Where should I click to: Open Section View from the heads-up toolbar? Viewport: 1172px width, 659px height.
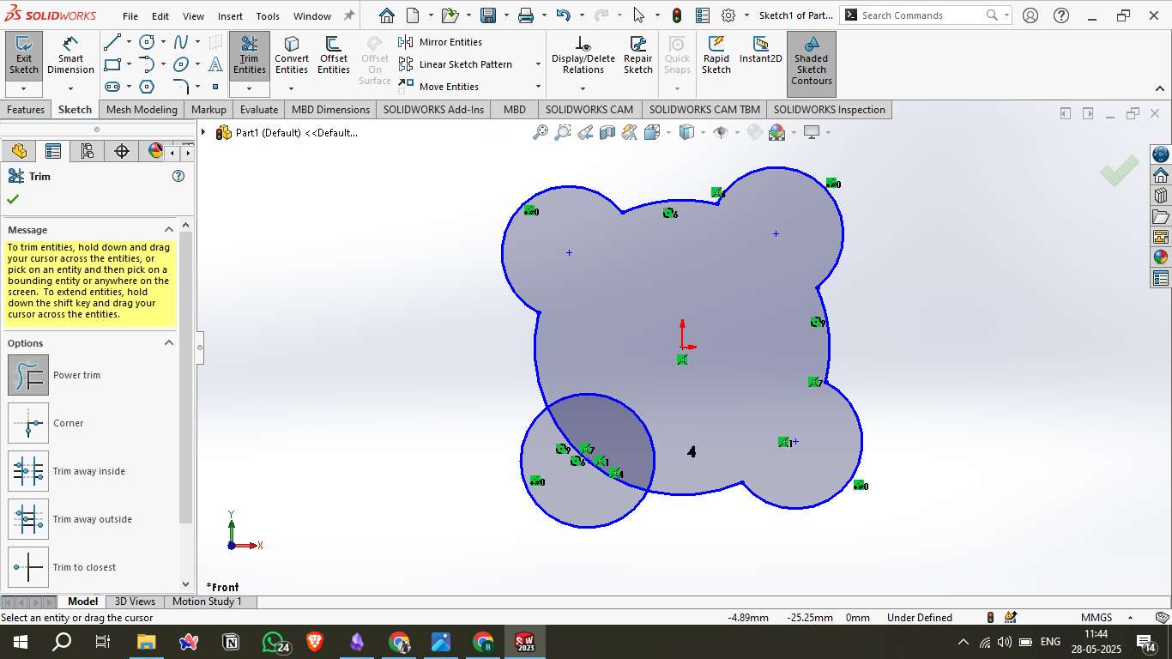(x=607, y=132)
